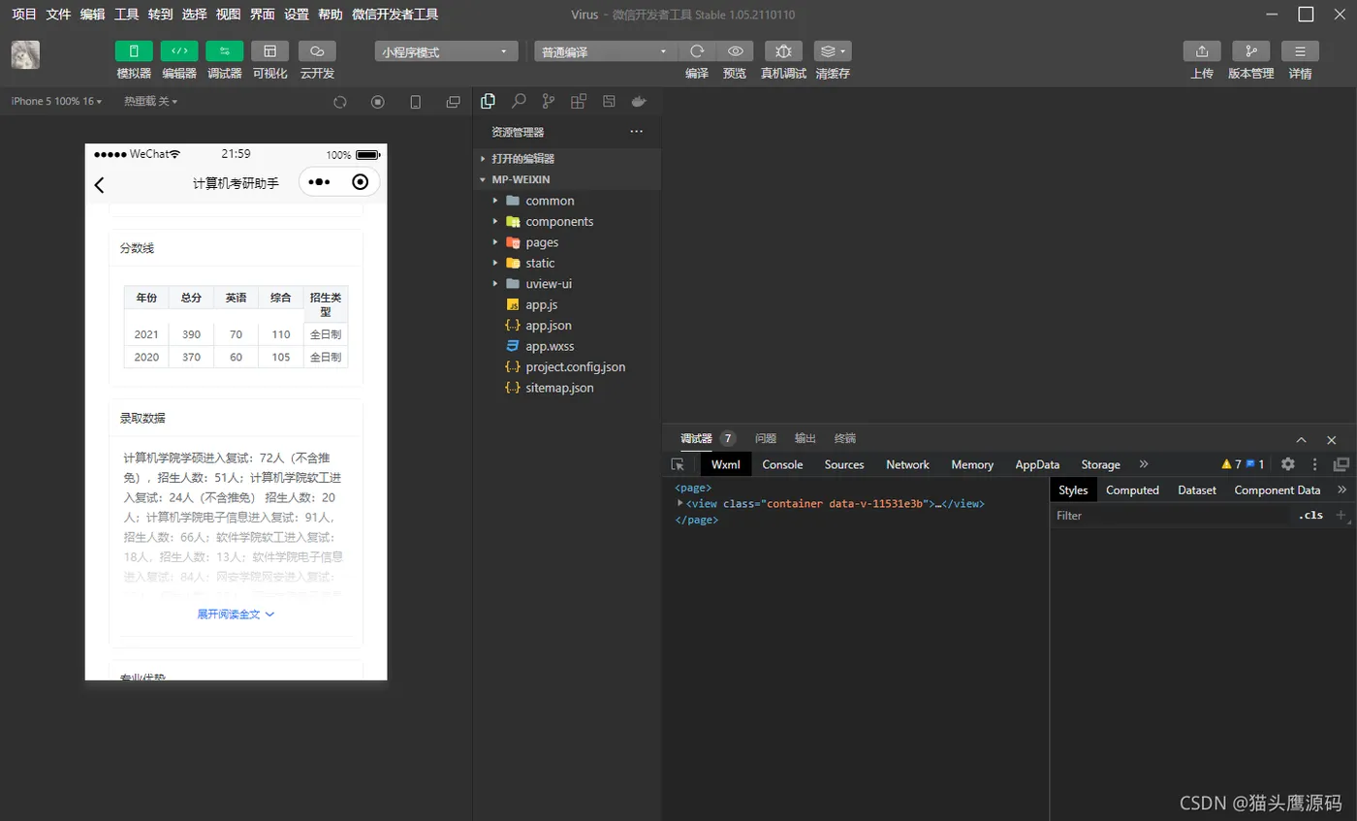Open the iPhone 5 device selector dropdown
The width and height of the screenshot is (1357, 821).
point(56,101)
